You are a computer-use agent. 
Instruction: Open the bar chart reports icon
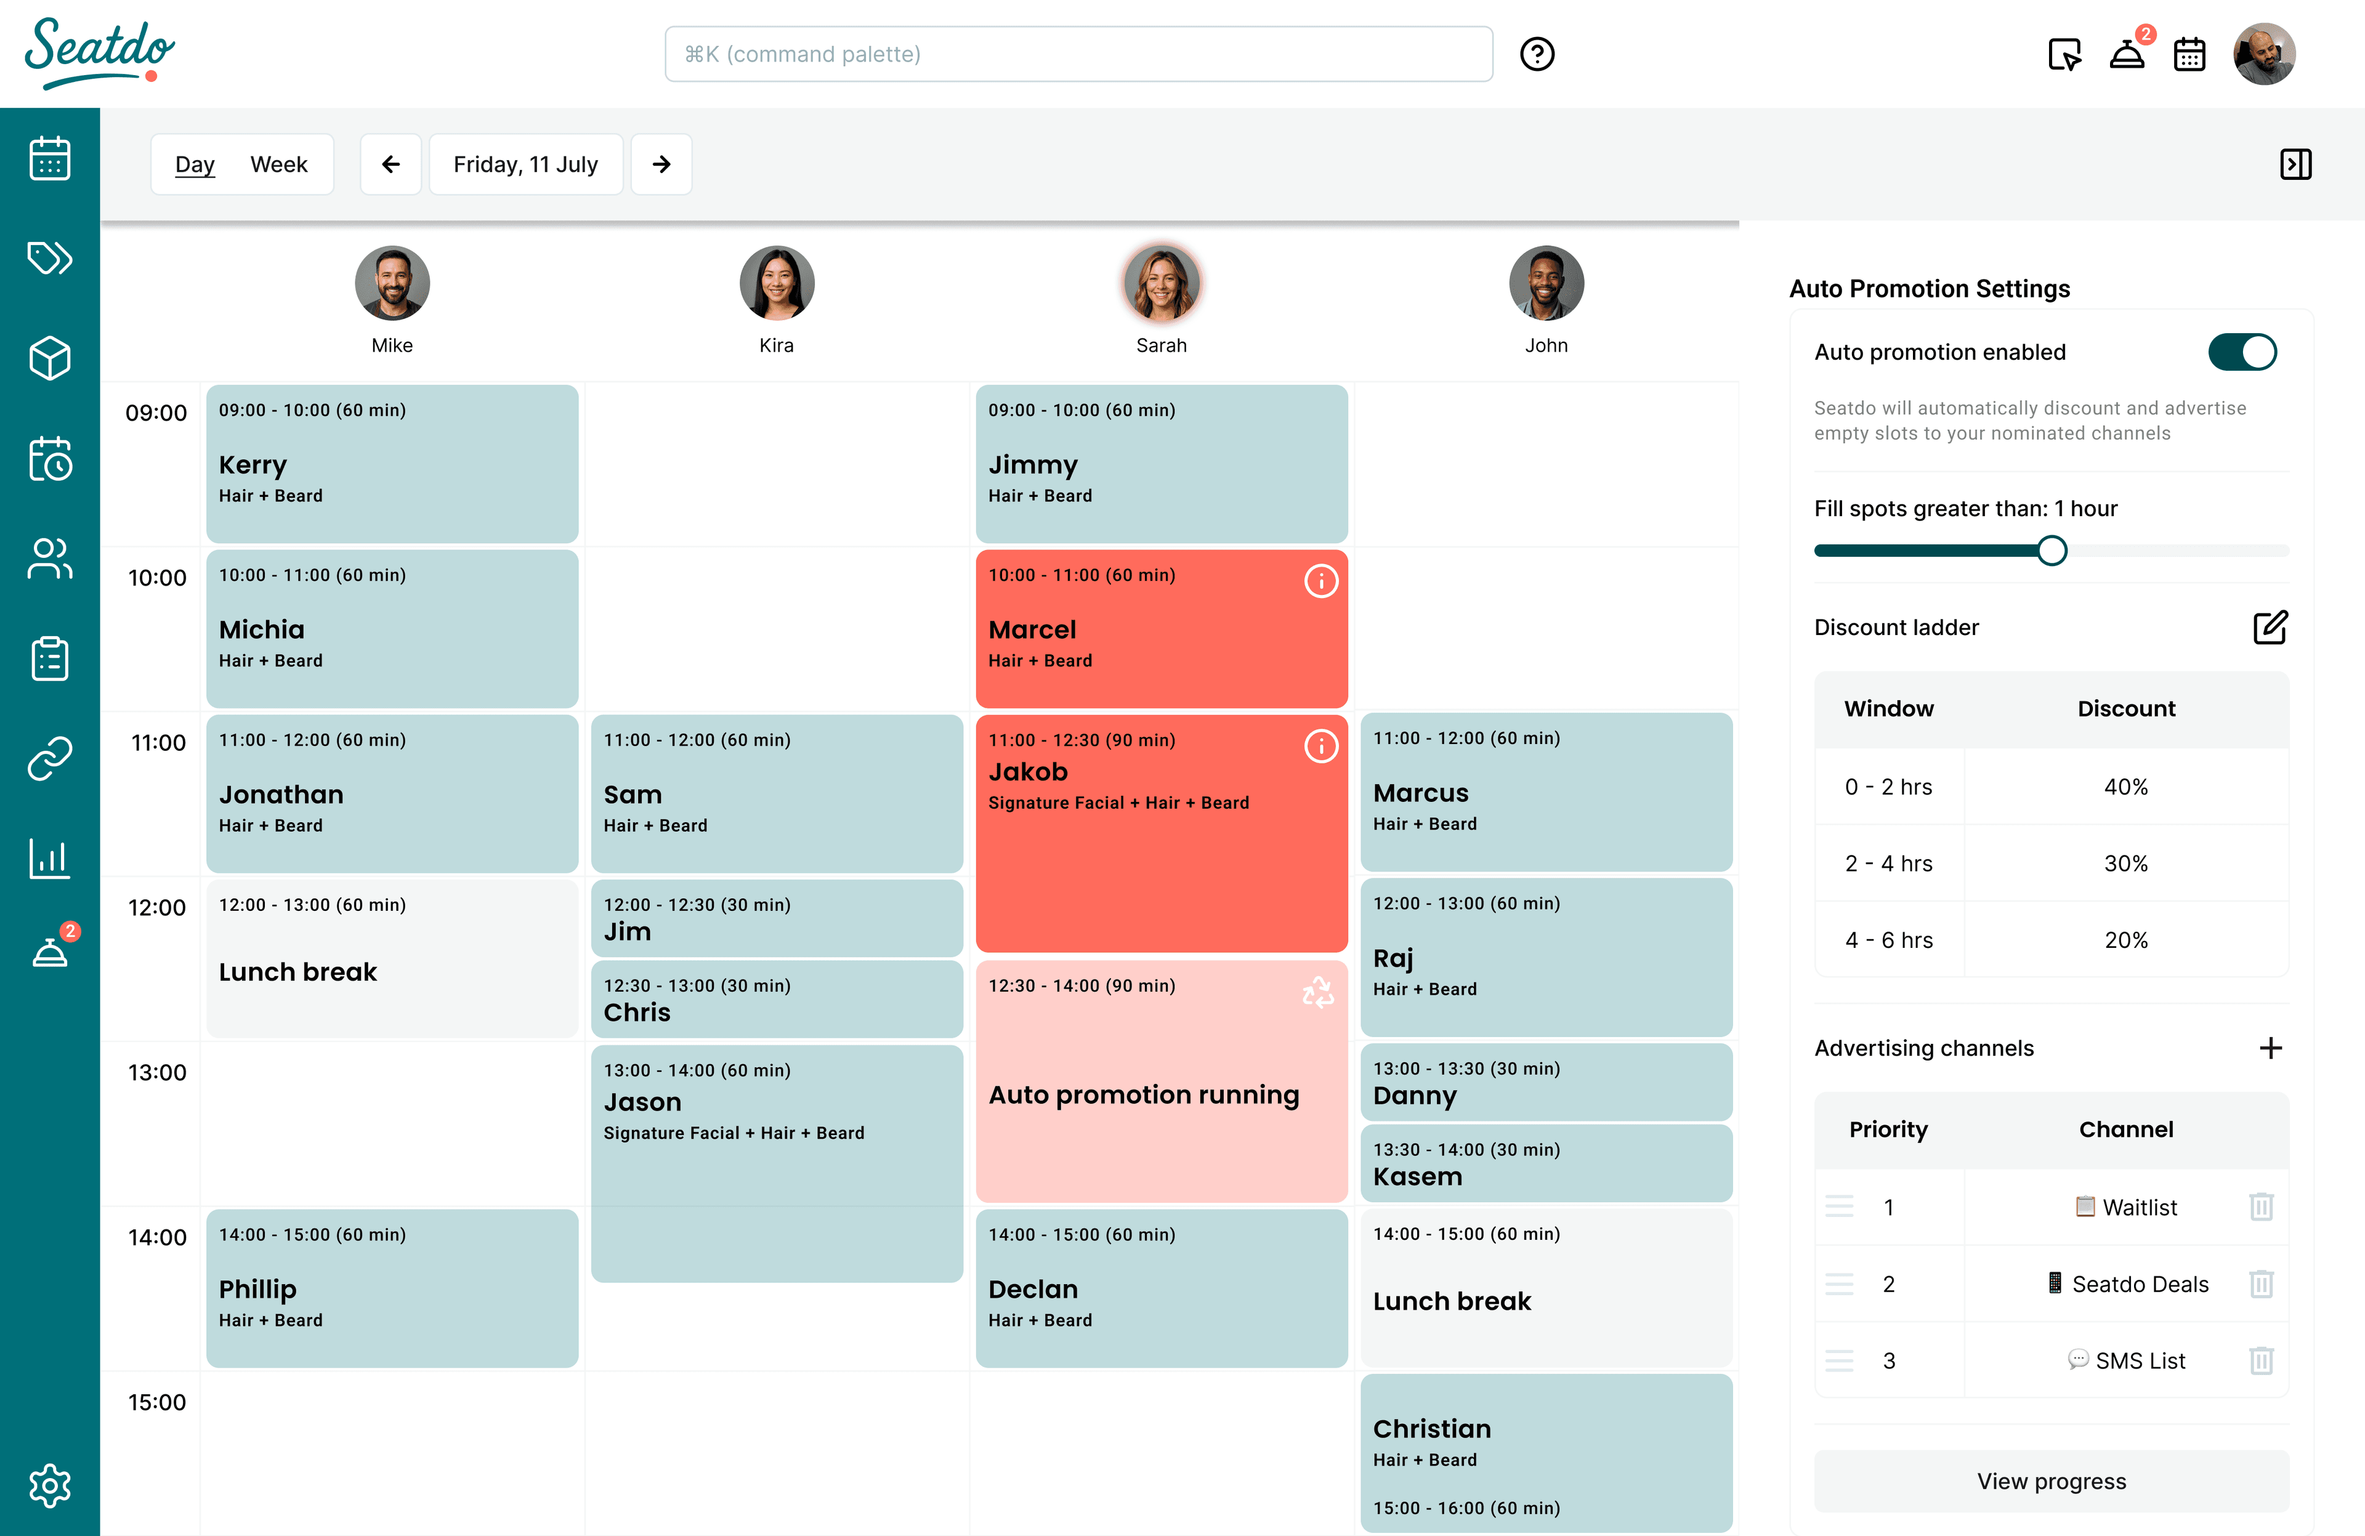[50, 859]
